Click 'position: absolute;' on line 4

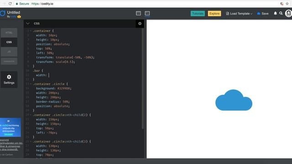pos(53,44)
